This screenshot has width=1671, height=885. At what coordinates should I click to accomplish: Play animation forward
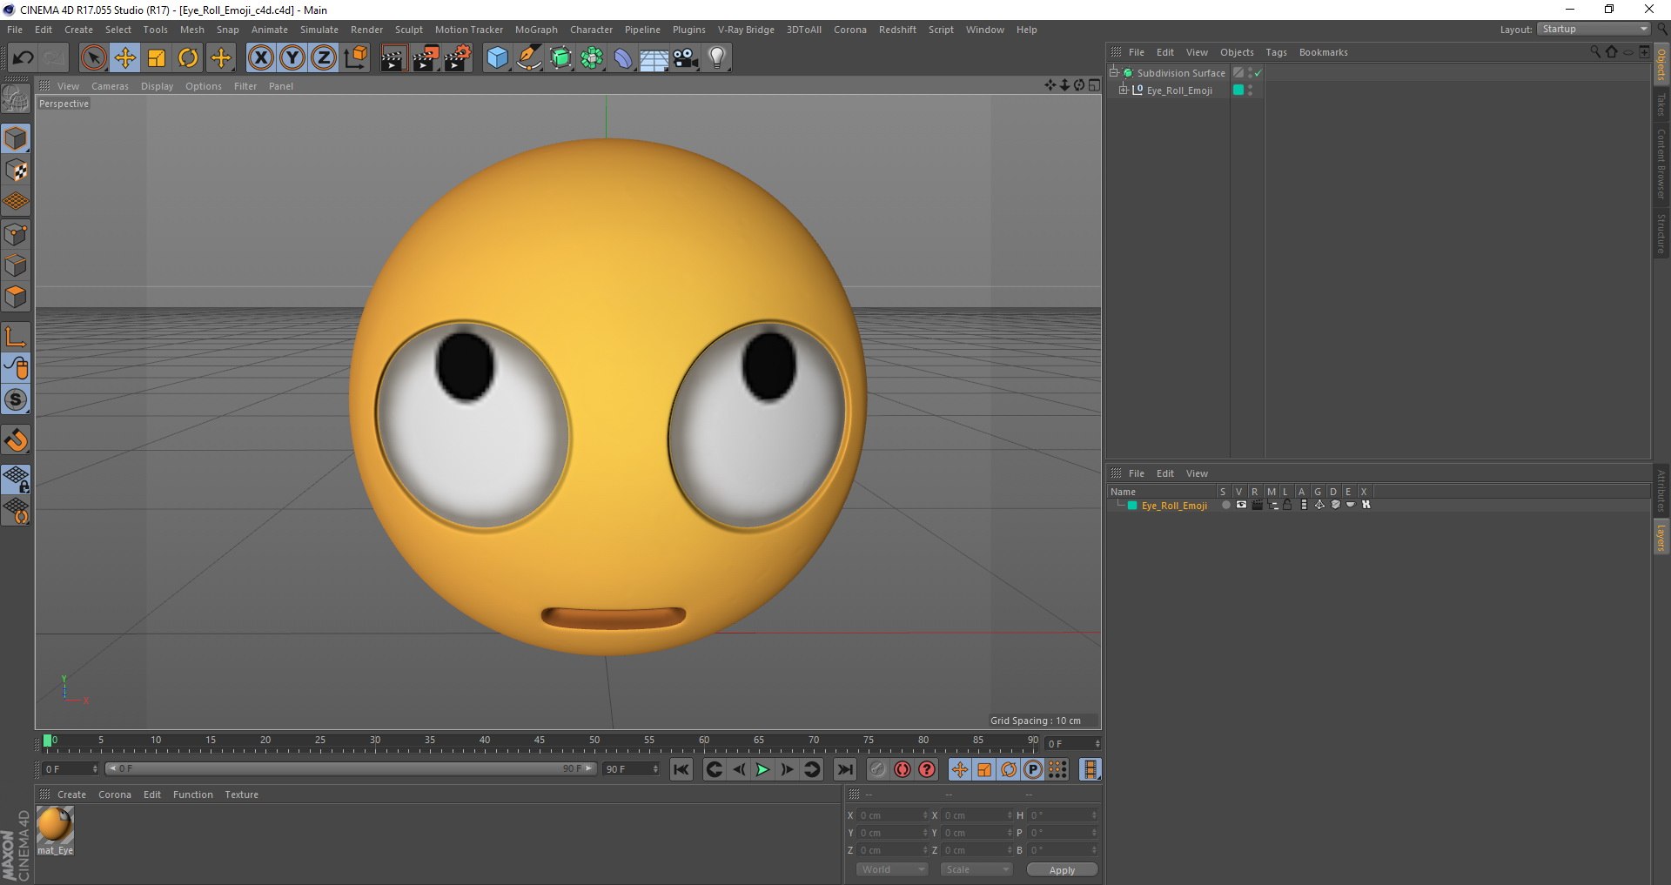762,769
